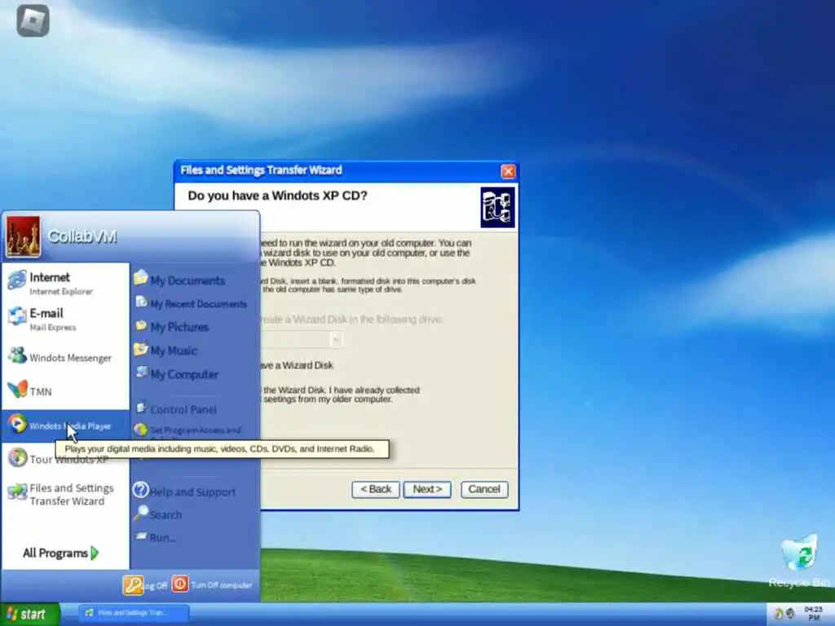Close the transfer wizard window
The width and height of the screenshot is (835, 626).
[x=508, y=171]
